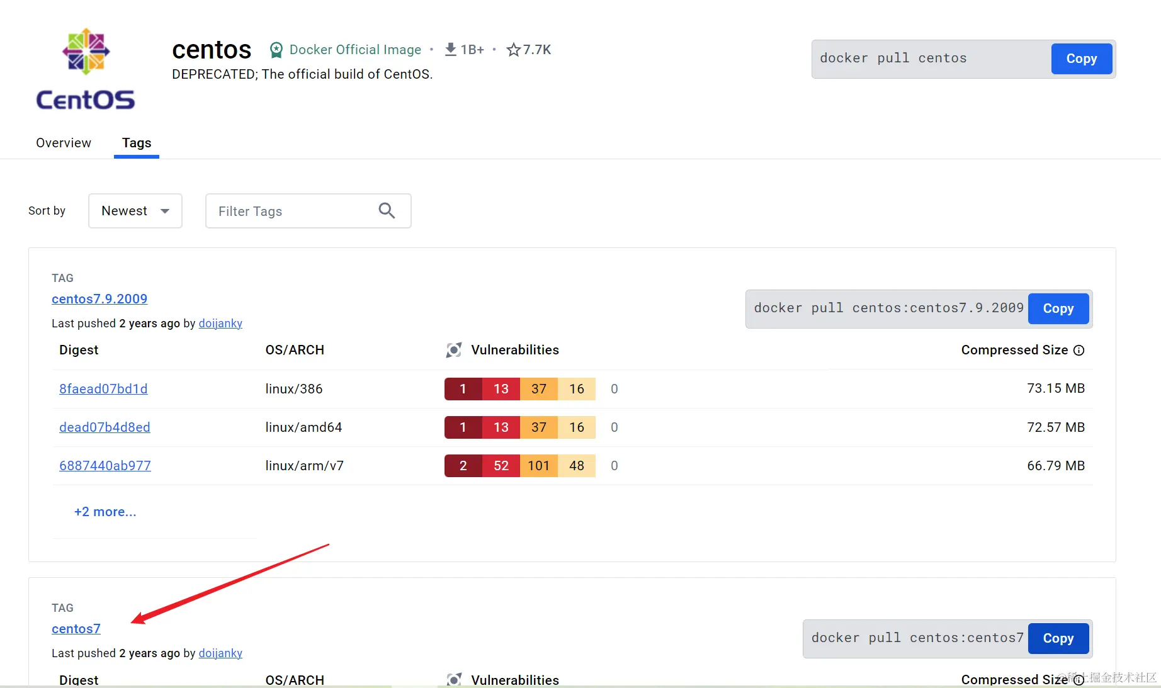Open digest 8faead07bd1d

(103, 389)
